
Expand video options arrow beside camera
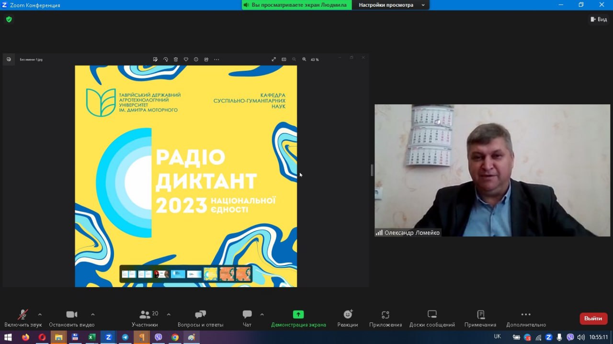(x=92, y=314)
